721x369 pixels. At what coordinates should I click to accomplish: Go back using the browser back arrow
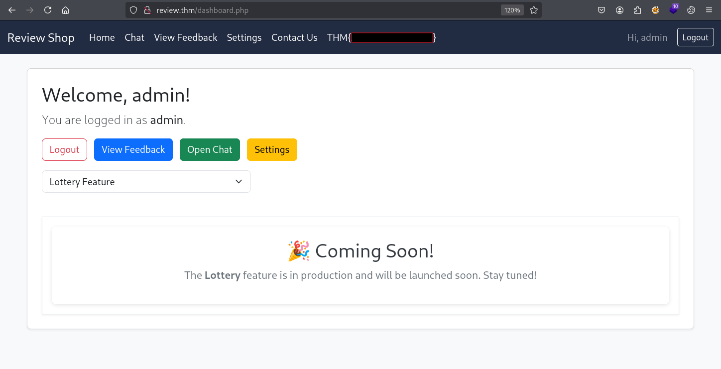coord(12,10)
